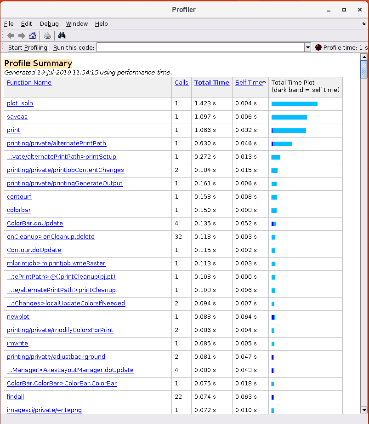Select the 22 calls cell for findall
This screenshot has height=424, width=369.
pos(182,397)
